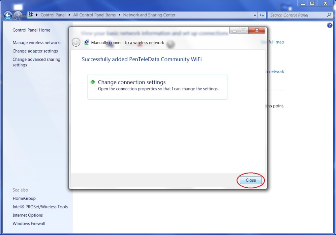Select All Control Panel Items breadcrumb
The image size is (336, 235).
[x=94, y=15]
